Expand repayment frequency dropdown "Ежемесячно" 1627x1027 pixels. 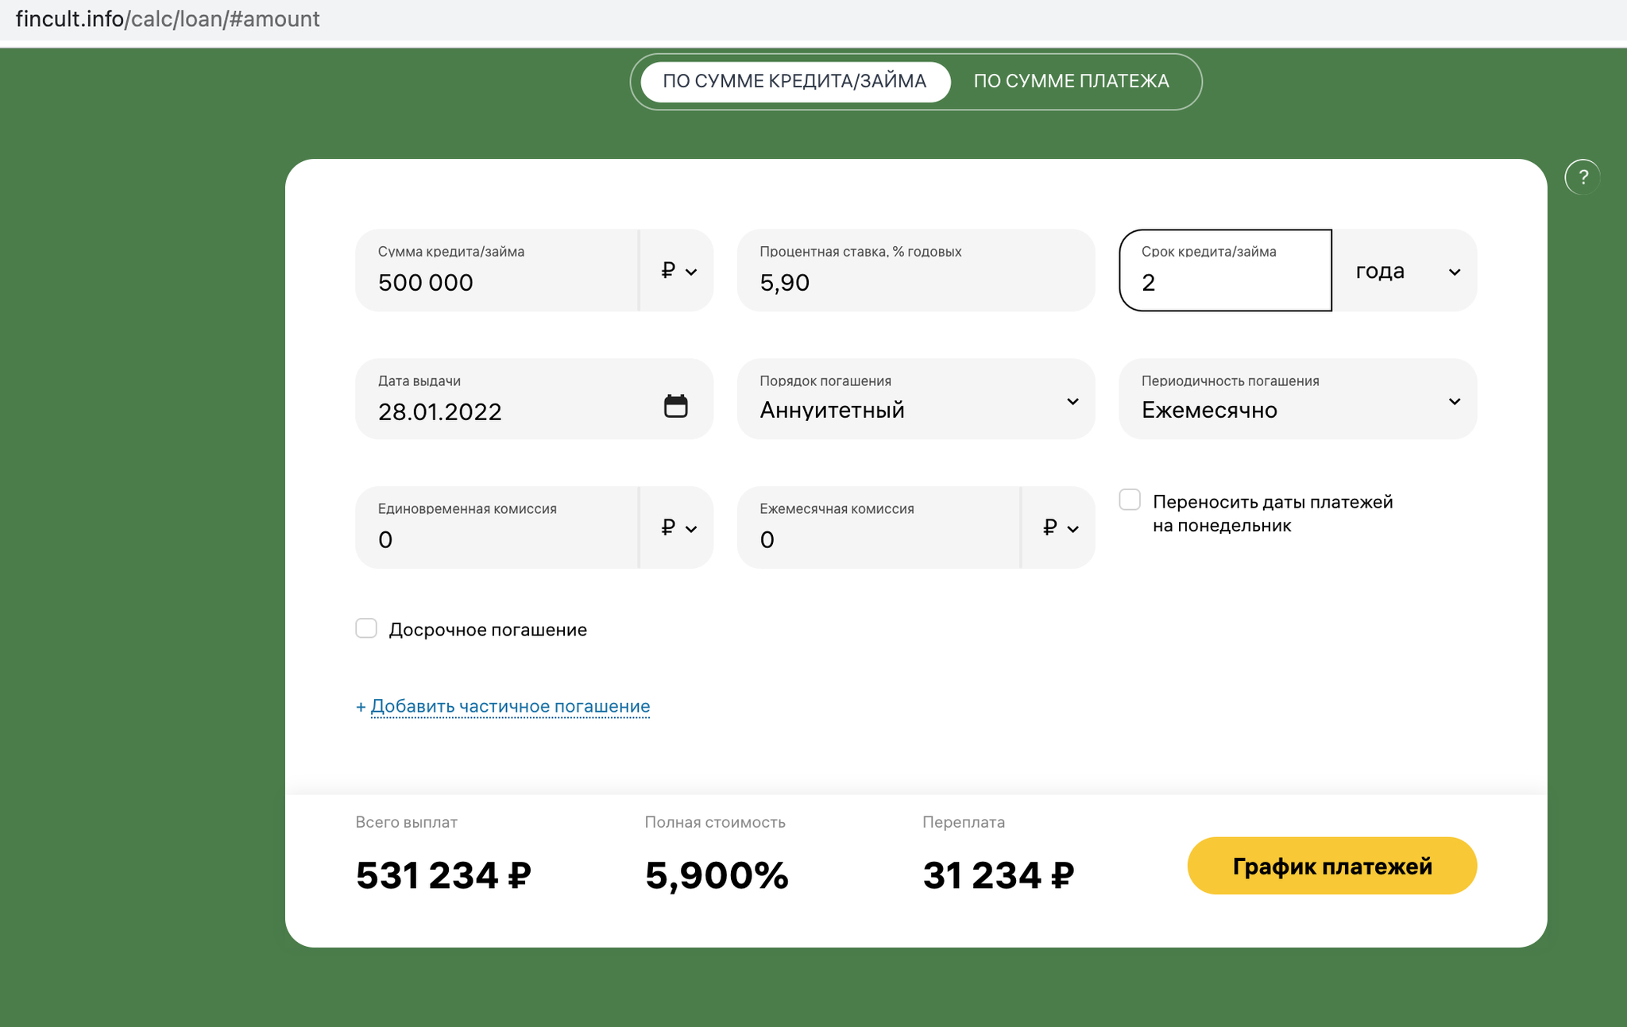tap(1297, 400)
